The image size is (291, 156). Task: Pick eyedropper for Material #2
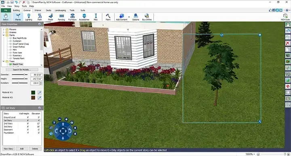(x=40, y=98)
